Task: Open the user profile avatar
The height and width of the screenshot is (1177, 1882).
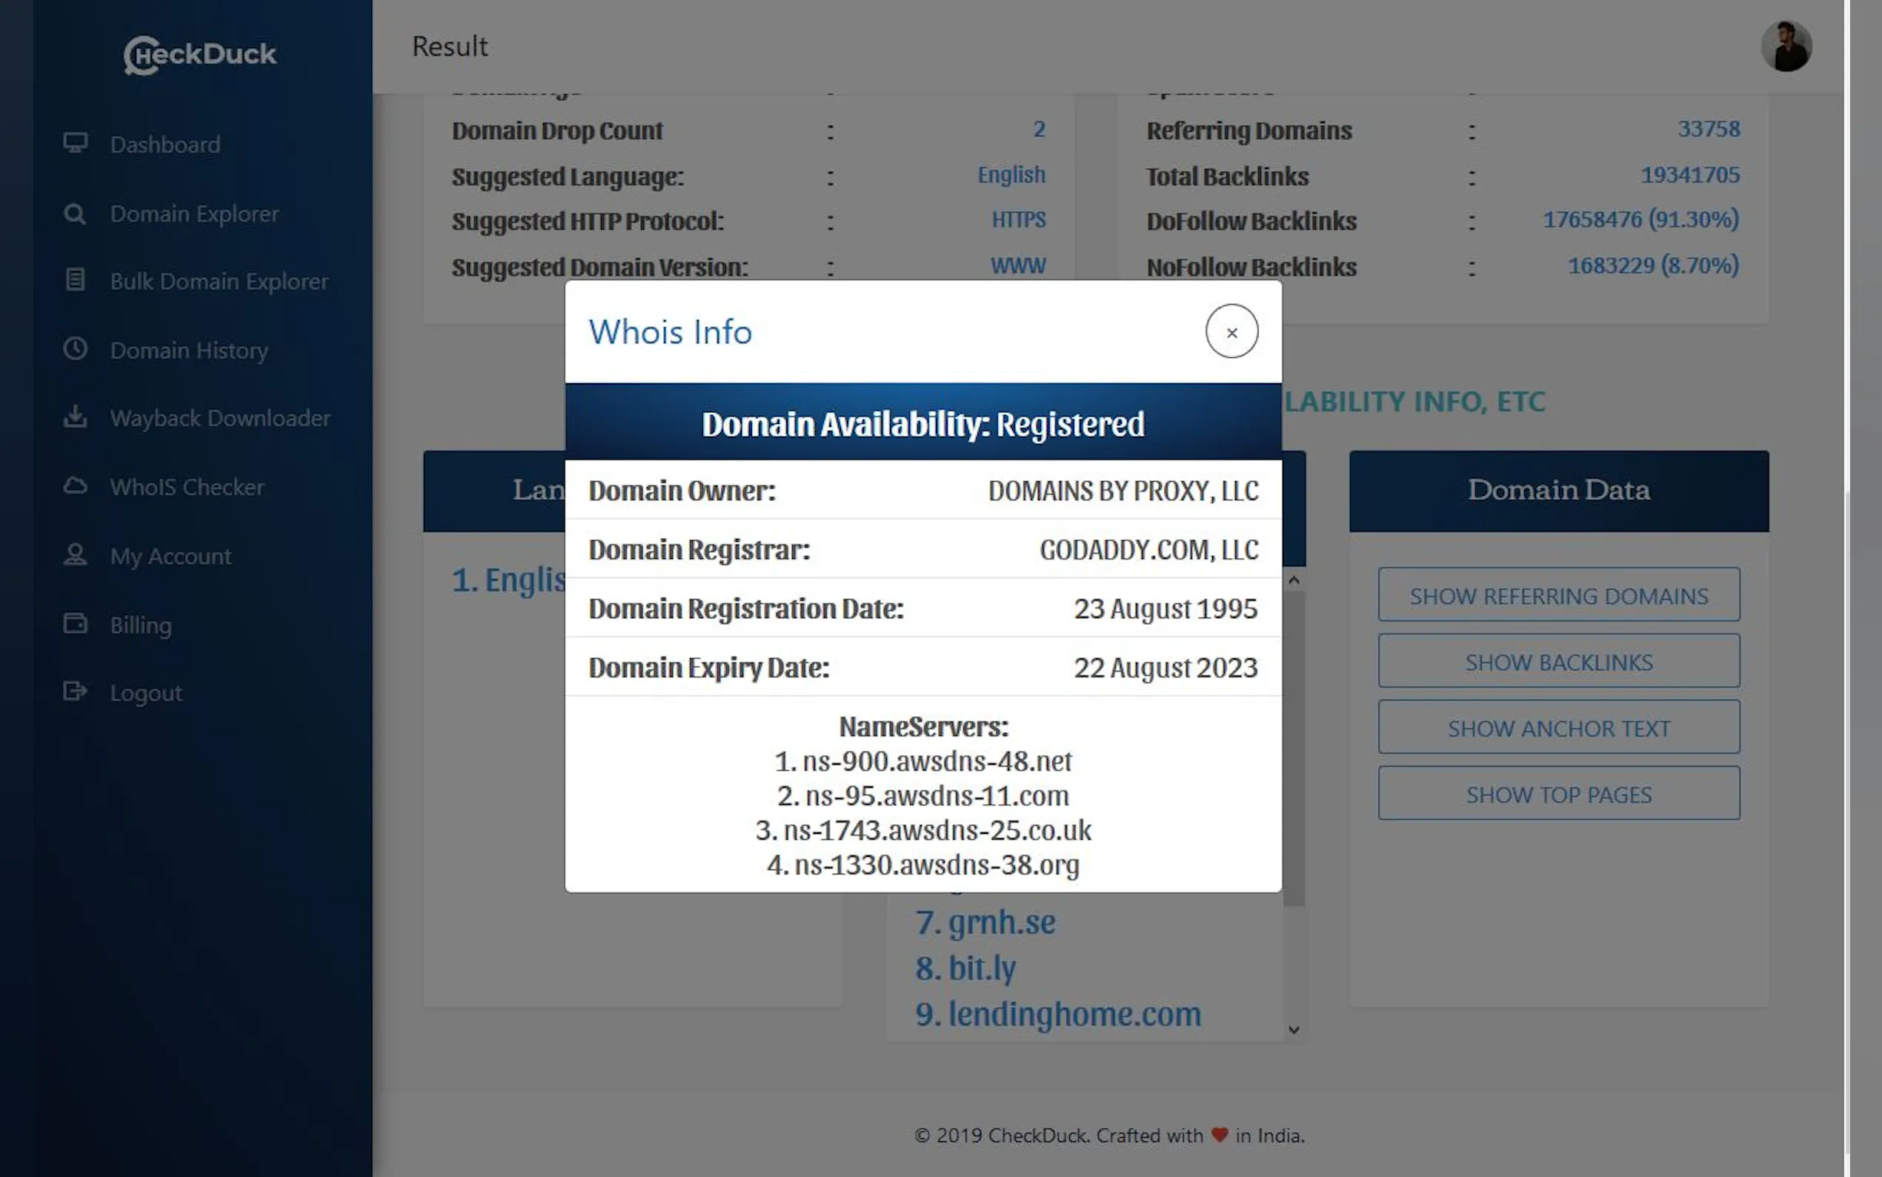Action: [1786, 46]
